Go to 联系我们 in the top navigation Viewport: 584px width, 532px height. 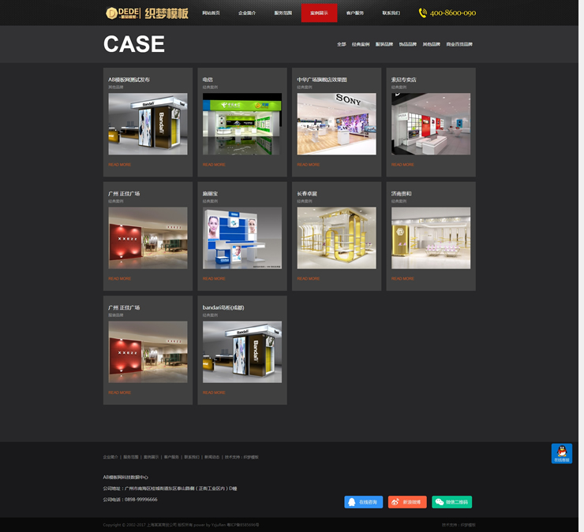pos(391,13)
